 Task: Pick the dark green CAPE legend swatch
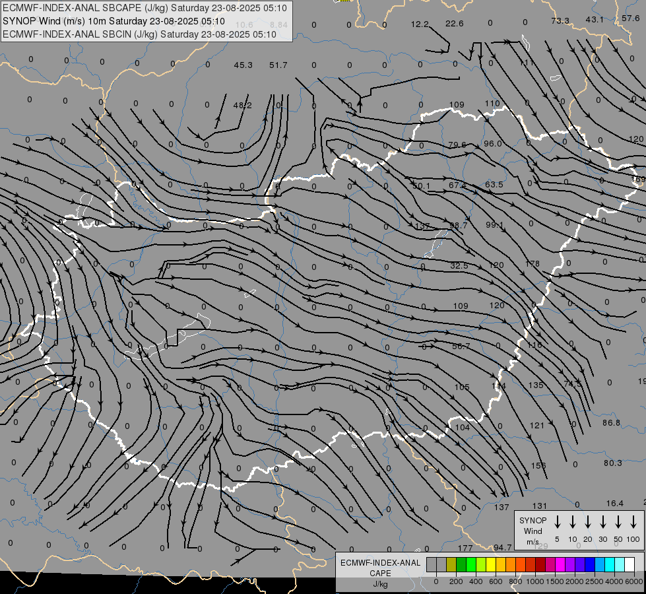click(x=461, y=565)
